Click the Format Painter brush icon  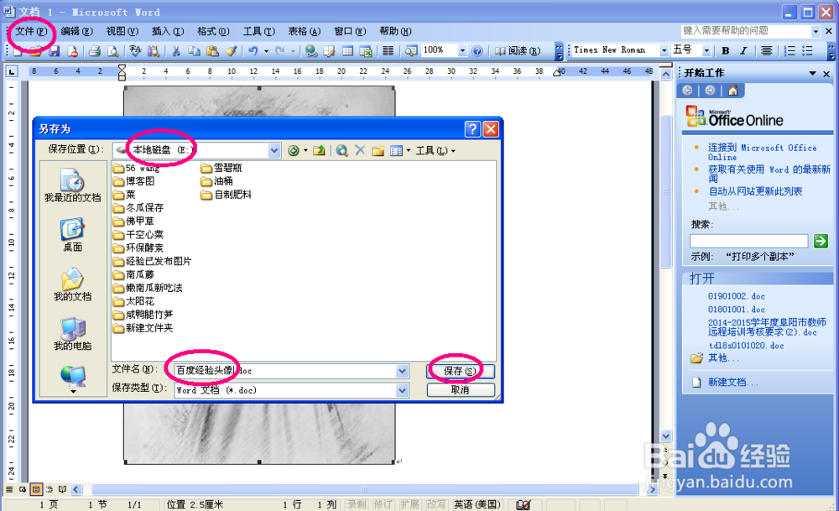pos(231,51)
